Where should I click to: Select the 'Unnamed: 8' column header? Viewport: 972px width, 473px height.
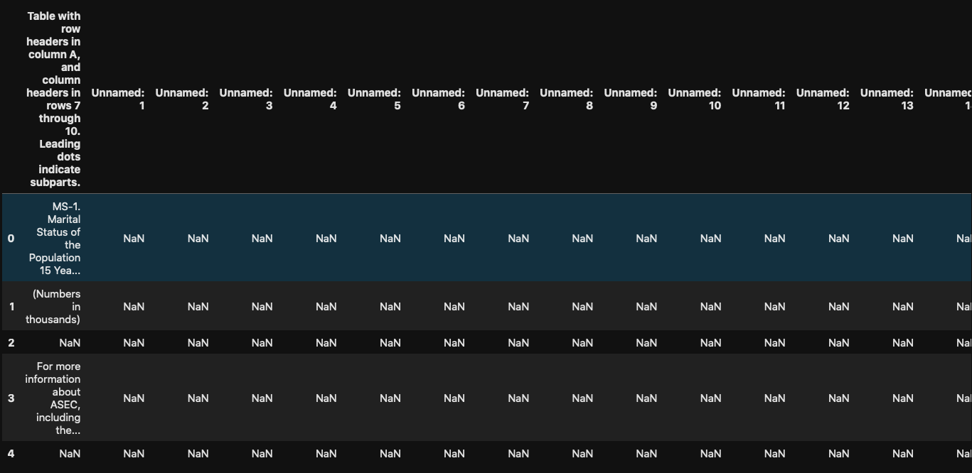click(566, 99)
